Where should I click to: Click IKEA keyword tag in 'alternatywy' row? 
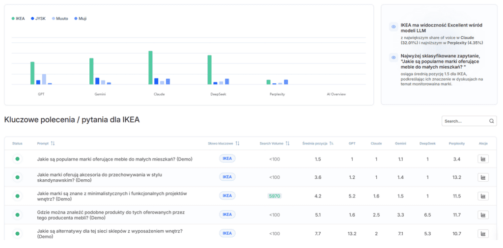(x=227, y=233)
